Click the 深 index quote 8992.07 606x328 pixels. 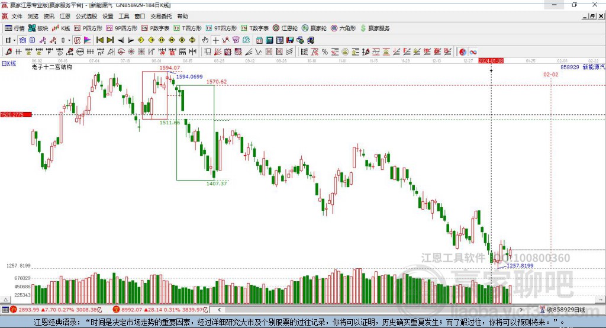160,310
